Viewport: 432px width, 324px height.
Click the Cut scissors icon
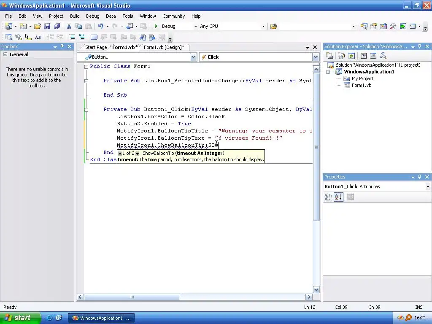[69, 26]
